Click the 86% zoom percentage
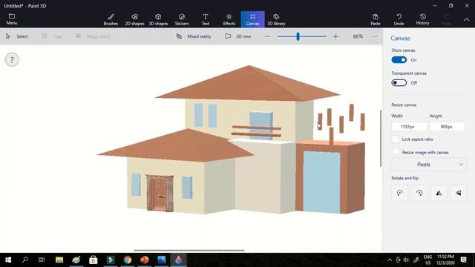 [358, 36]
